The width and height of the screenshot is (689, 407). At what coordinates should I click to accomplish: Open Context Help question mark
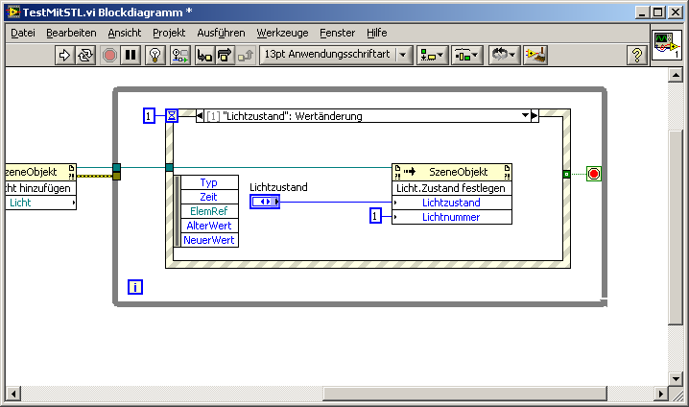(x=637, y=55)
